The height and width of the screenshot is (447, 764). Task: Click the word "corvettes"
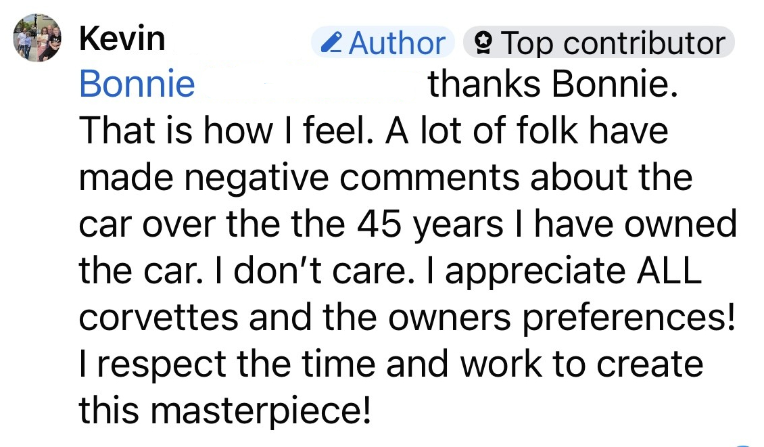tap(159, 317)
